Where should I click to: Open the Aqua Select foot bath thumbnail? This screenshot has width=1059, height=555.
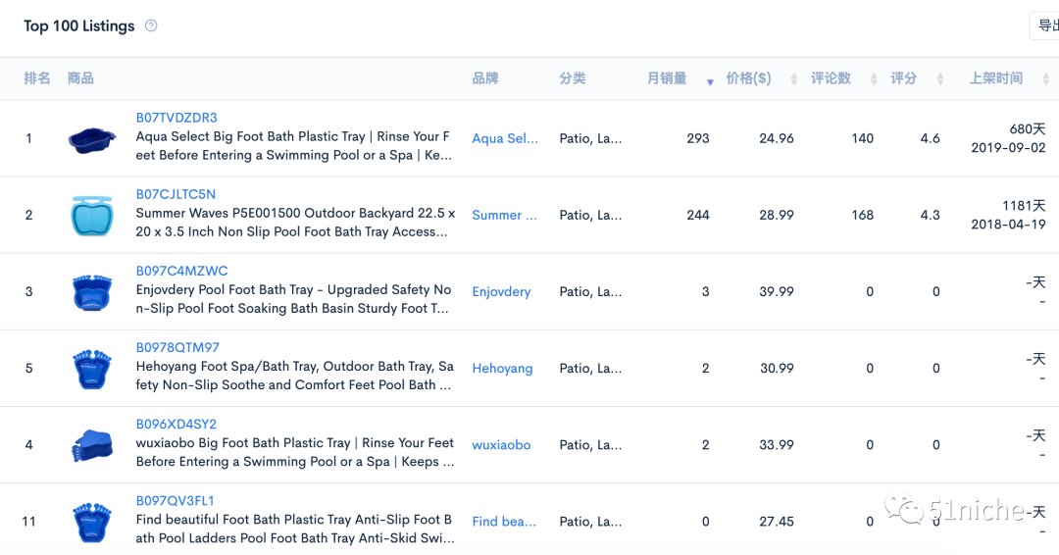pyautogui.click(x=92, y=139)
